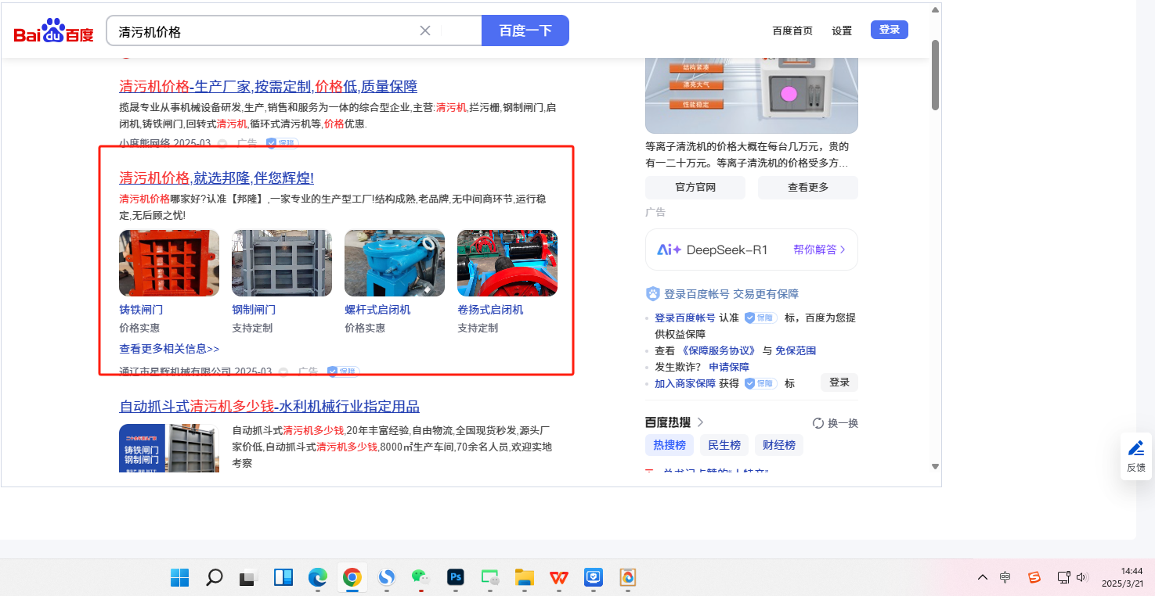Image resolution: width=1155 pixels, height=596 pixels.
Task: Click the blue 登录 button at top right
Action: [890, 30]
